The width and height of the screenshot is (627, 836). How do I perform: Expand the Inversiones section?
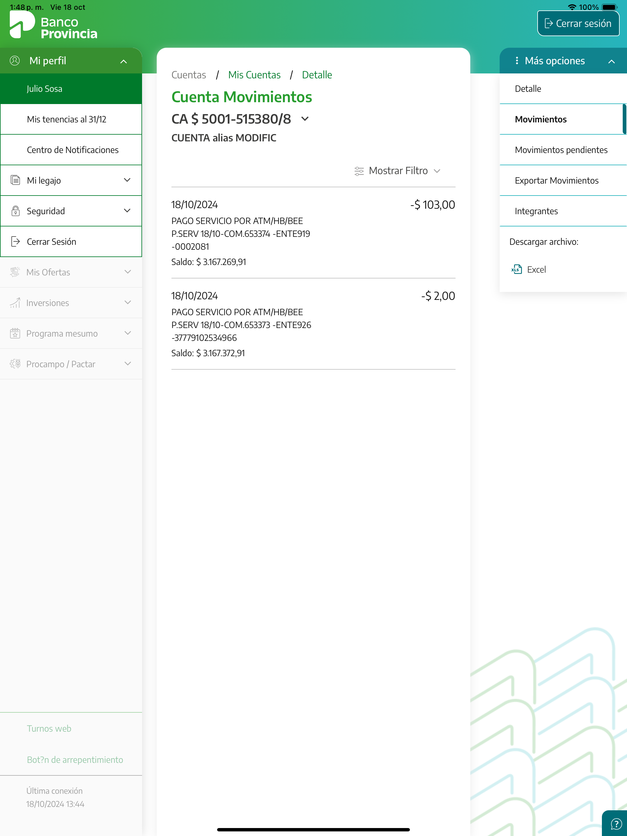[x=127, y=303]
